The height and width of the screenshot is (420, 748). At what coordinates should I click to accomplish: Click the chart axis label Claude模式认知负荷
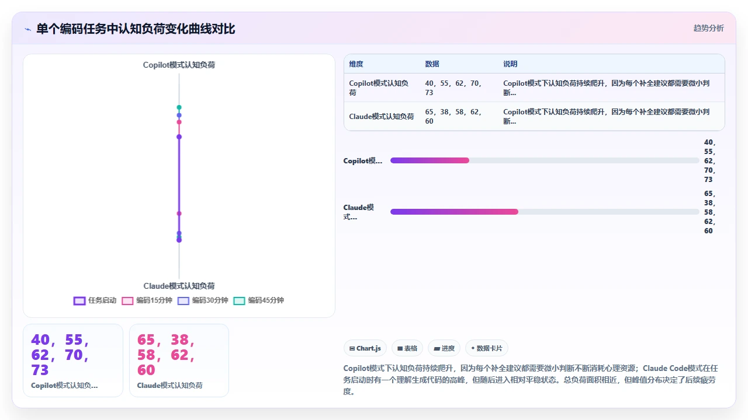179,286
